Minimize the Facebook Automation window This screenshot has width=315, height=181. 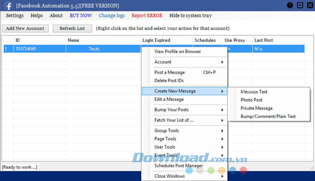(x=300, y=5)
